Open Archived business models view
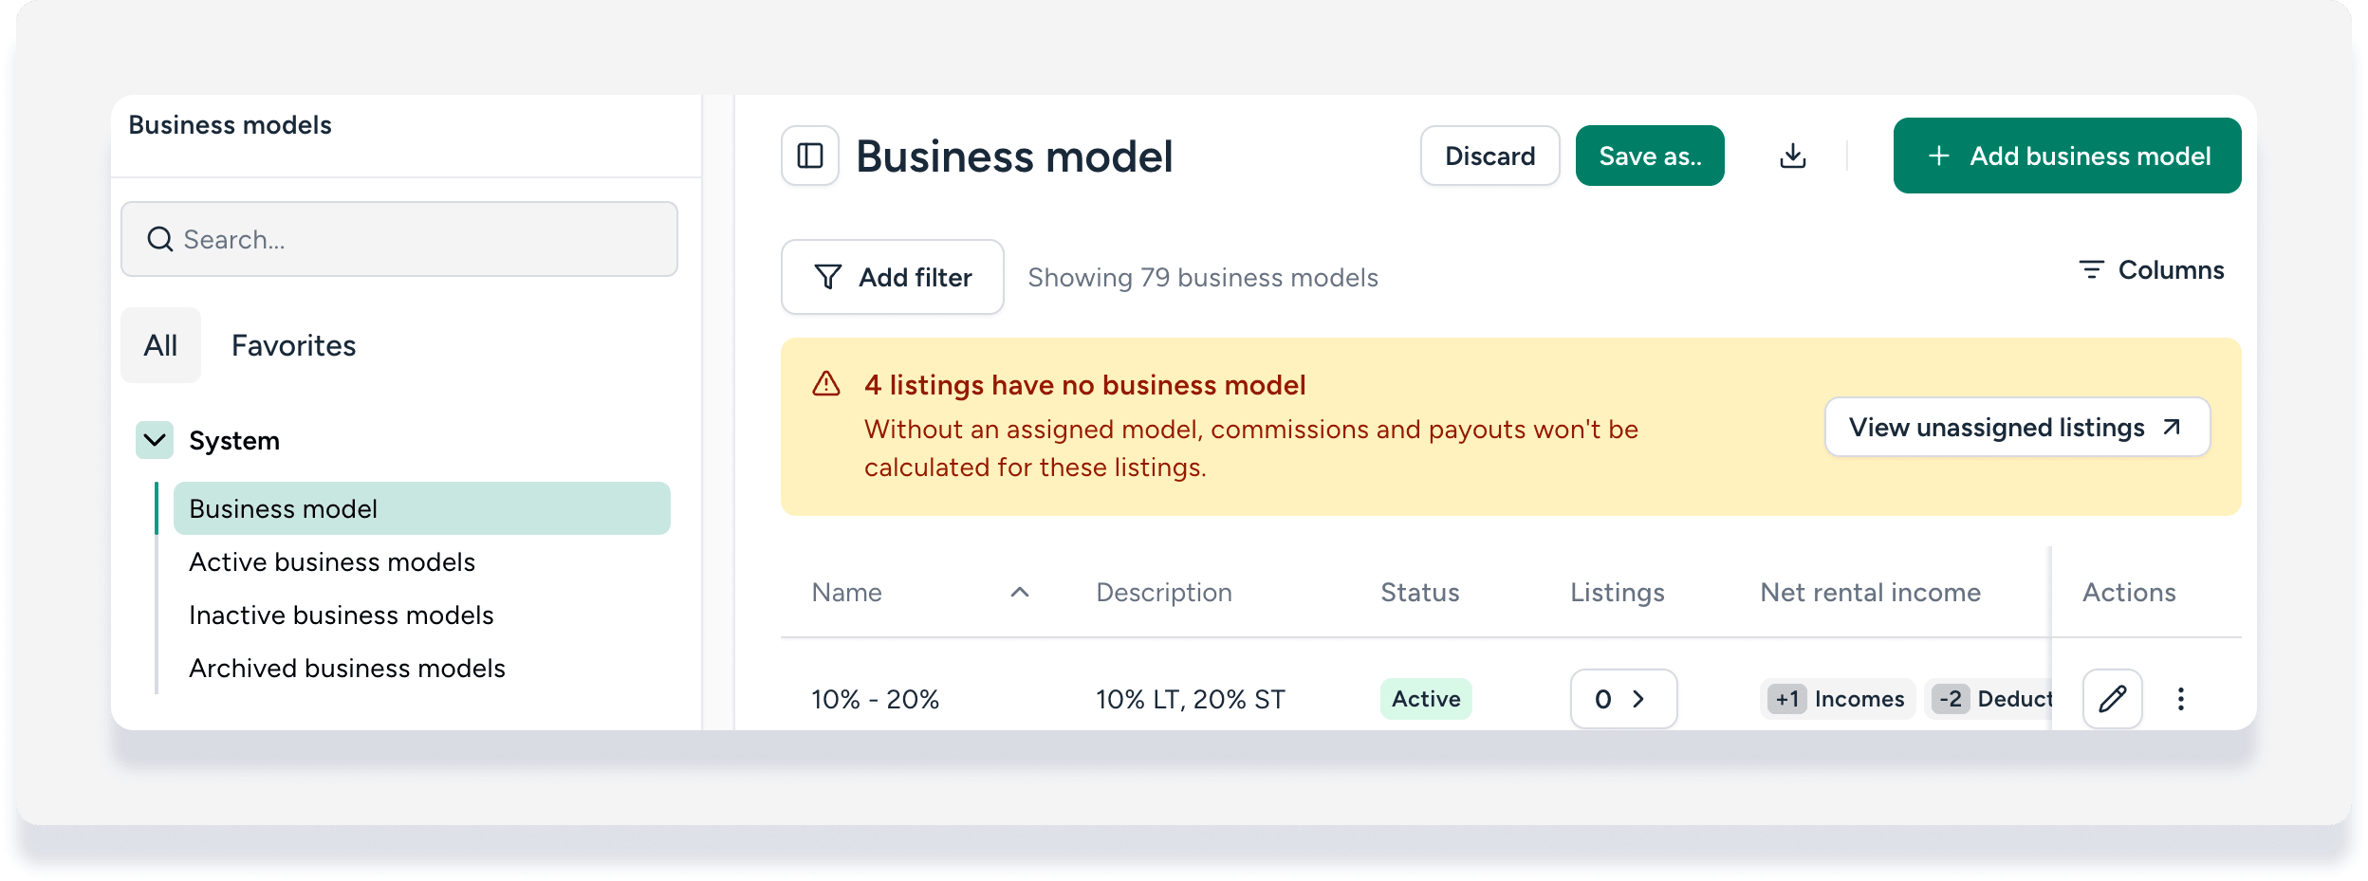The image size is (2368, 881). pos(347,668)
